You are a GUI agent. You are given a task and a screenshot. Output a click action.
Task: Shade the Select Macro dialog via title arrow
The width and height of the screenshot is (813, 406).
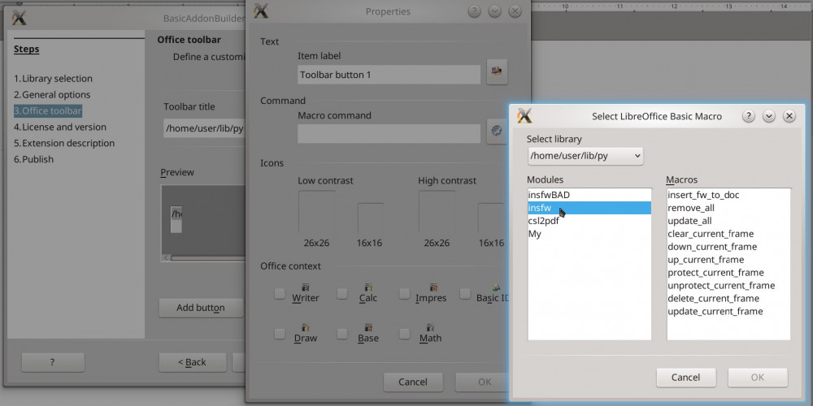[x=769, y=116]
